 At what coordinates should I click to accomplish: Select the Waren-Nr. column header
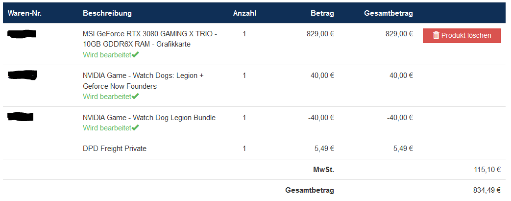click(25, 13)
